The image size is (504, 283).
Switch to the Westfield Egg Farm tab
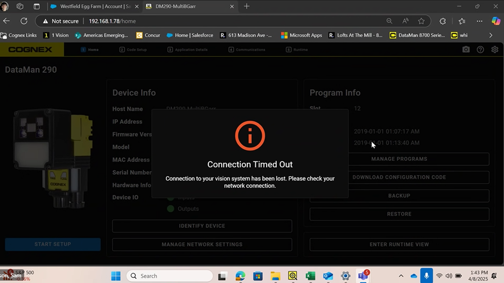[x=92, y=6]
